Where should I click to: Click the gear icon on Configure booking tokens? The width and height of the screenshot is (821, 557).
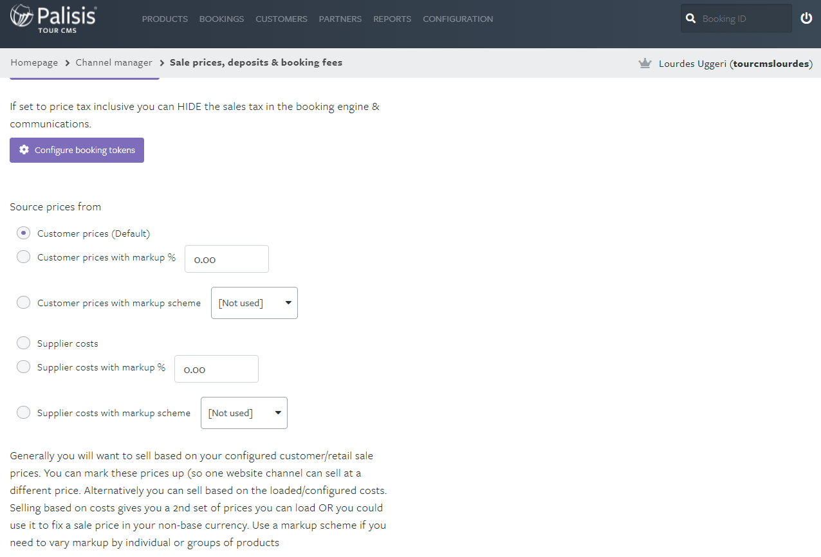tap(24, 150)
